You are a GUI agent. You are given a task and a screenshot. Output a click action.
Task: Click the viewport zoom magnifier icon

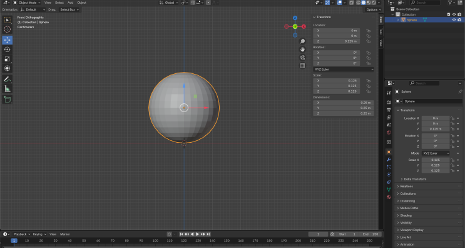click(x=302, y=41)
